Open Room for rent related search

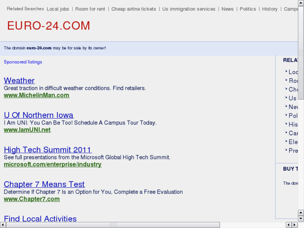[x=90, y=9]
